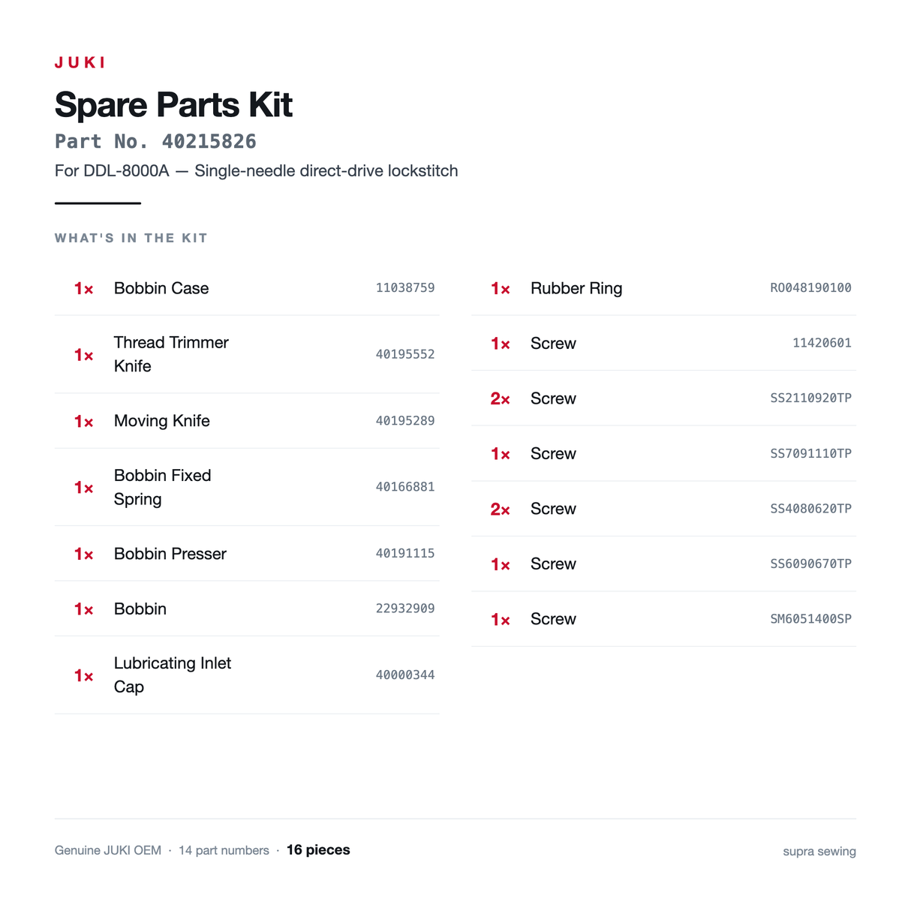Select the Rubber Ring row
The image size is (911, 911).
(x=663, y=288)
